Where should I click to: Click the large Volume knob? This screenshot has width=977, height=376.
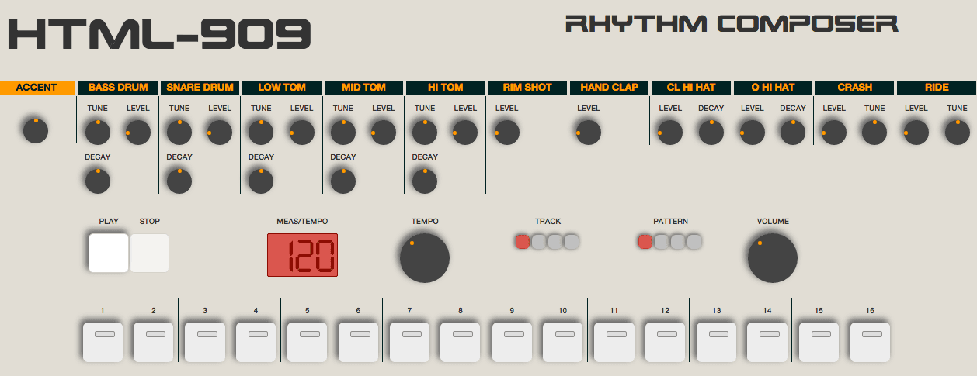point(773,257)
